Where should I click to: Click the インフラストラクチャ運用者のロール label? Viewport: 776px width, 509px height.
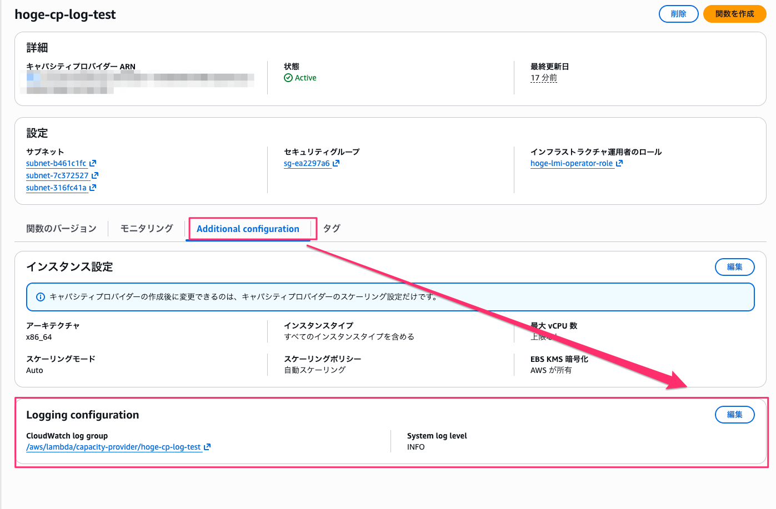(596, 152)
